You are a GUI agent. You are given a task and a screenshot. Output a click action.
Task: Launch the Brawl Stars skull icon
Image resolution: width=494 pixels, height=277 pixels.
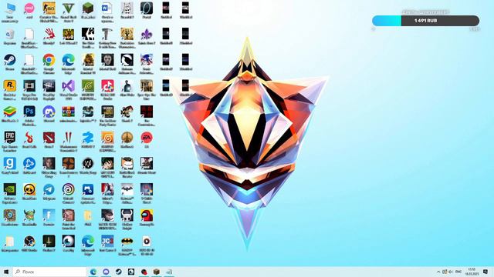pos(29,189)
